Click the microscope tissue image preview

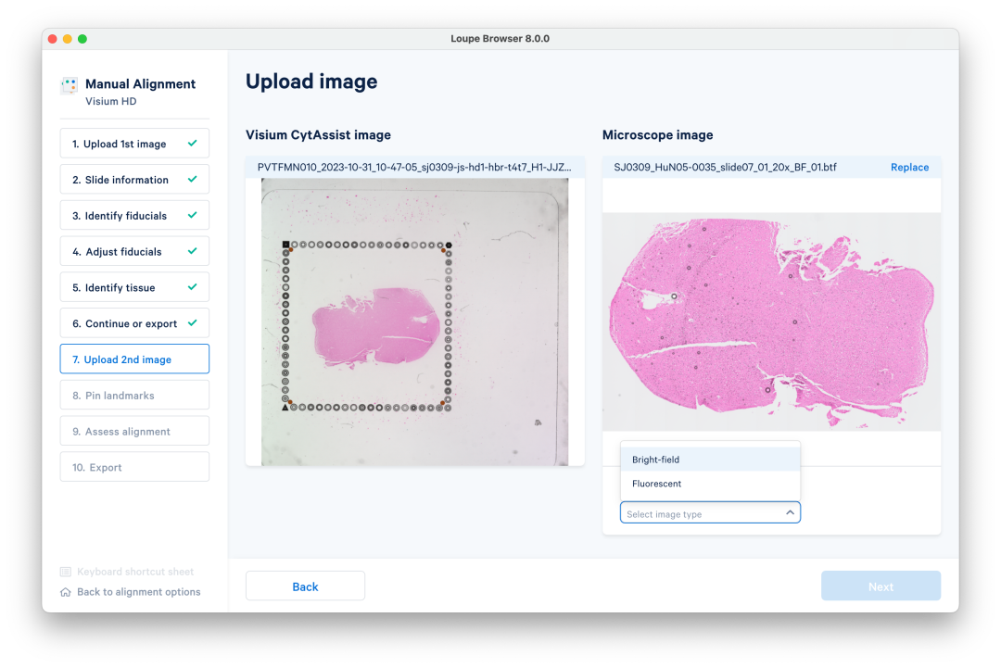pyautogui.click(x=771, y=322)
